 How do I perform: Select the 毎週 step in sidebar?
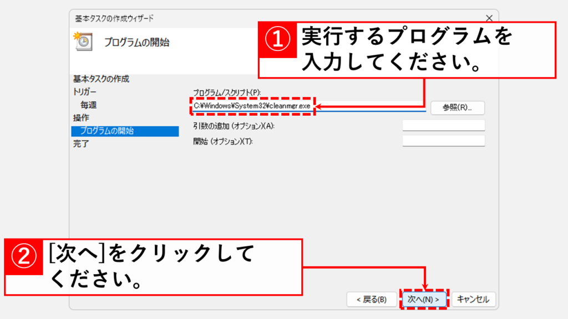pos(88,105)
